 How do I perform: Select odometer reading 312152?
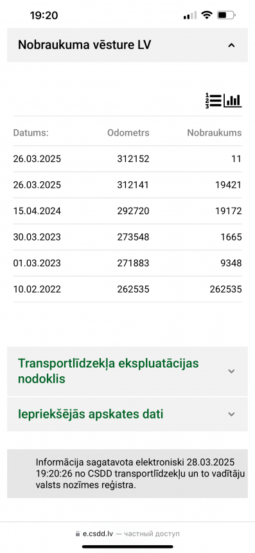coord(133,159)
